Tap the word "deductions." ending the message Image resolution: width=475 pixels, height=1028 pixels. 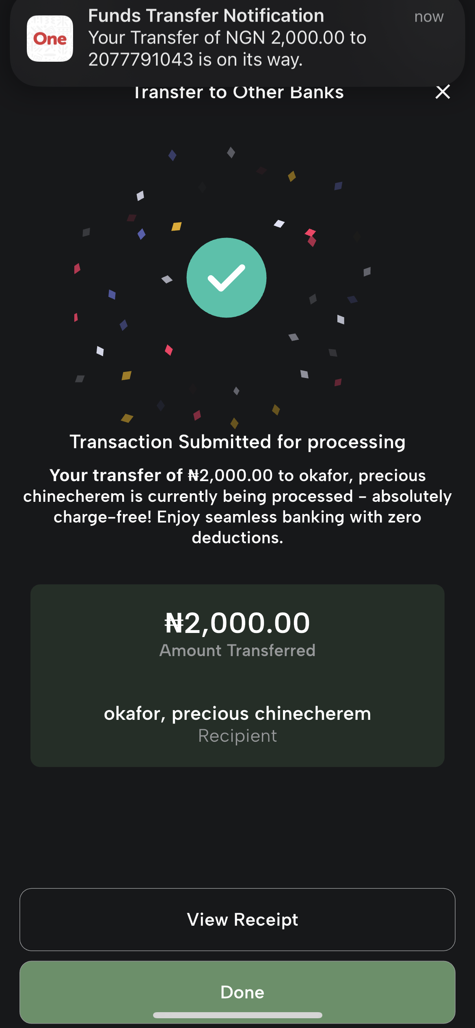[237, 538]
